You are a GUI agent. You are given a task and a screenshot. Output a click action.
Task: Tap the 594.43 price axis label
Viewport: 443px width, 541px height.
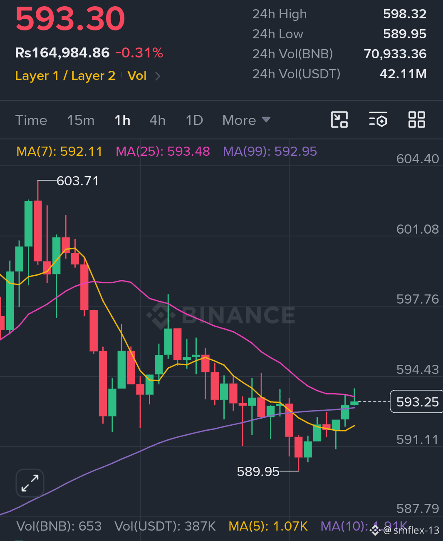click(418, 369)
